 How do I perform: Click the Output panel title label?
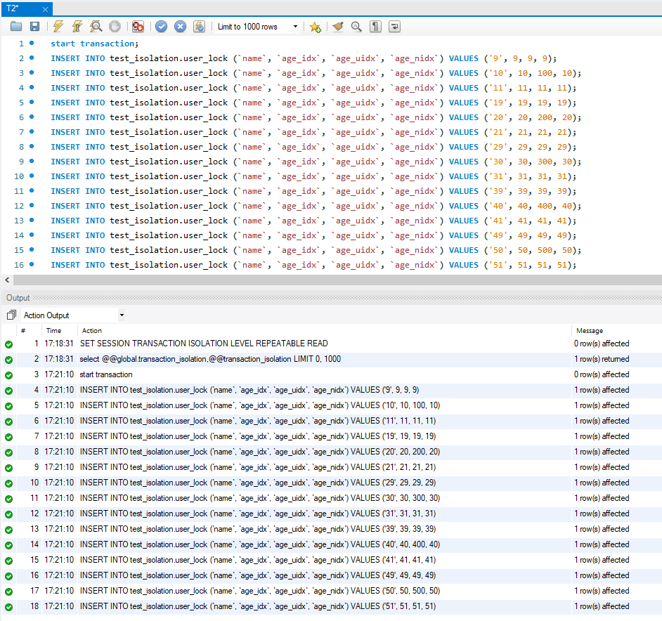18,298
